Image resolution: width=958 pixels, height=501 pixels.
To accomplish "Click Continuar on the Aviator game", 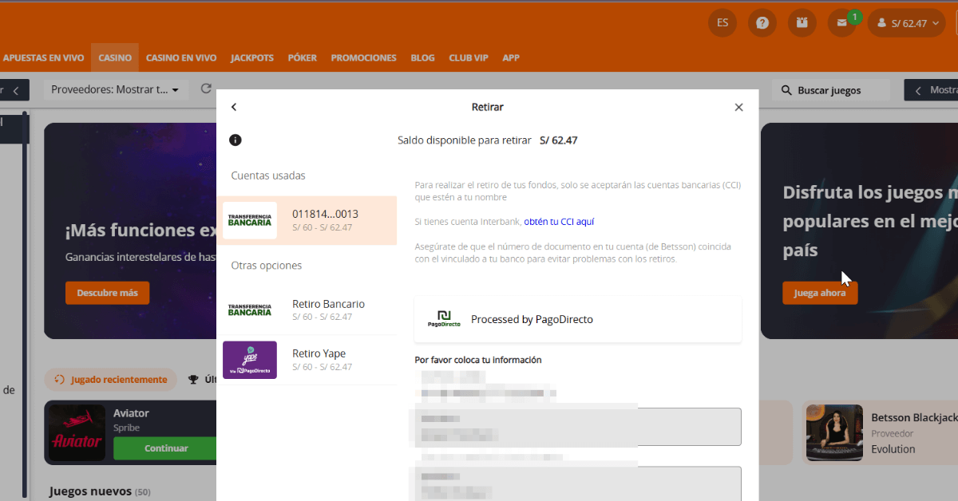I will click(x=166, y=448).
